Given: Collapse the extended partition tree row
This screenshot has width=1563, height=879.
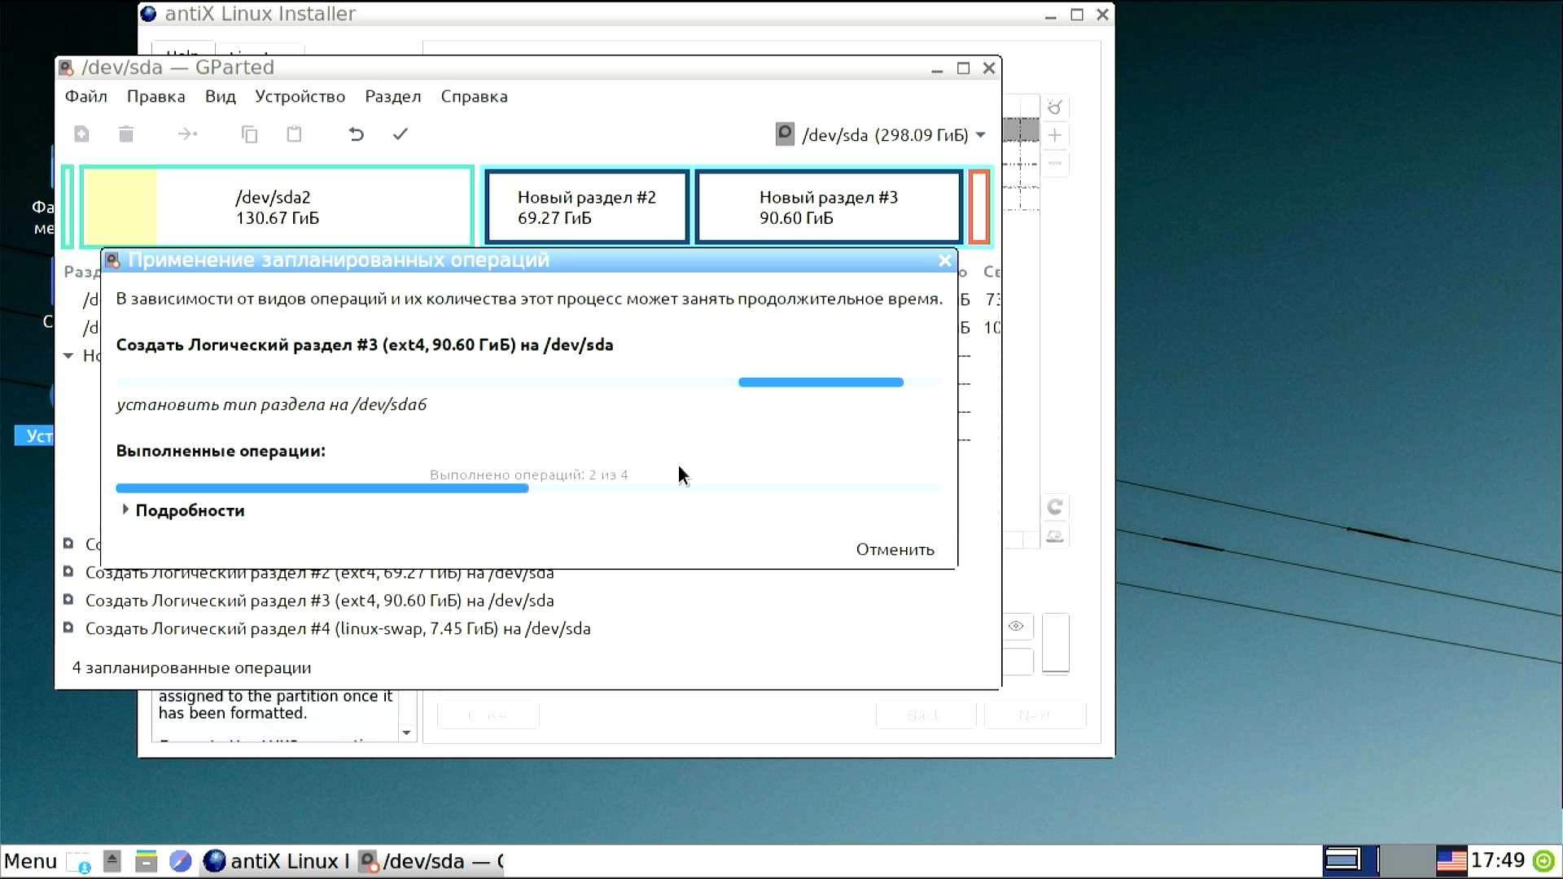Looking at the screenshot, I should click(x=68, y=356).
